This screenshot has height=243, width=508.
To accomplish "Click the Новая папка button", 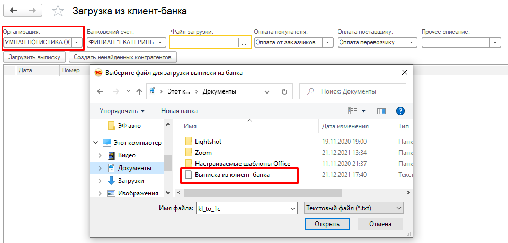I will pos(179,111).
